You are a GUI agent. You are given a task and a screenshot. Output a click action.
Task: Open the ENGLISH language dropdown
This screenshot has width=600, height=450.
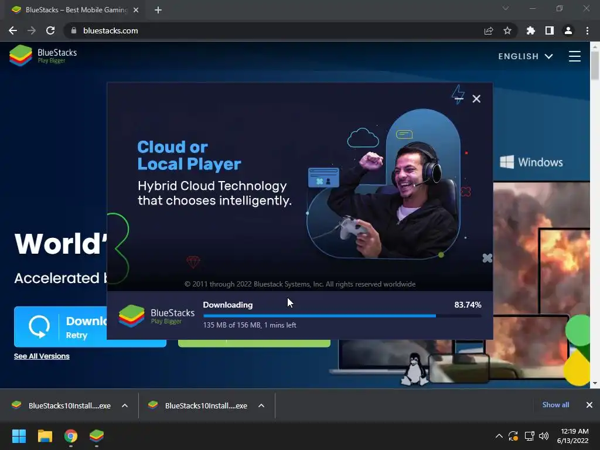[x=526, y=56]
